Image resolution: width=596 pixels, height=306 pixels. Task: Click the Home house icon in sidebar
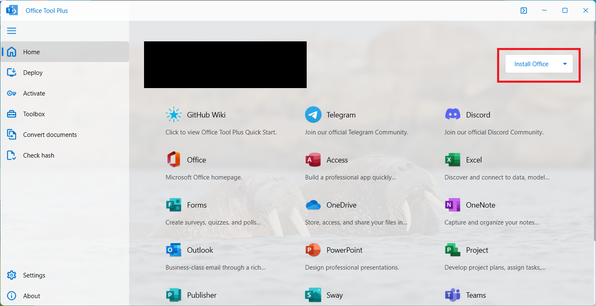(x=12, y=52)
